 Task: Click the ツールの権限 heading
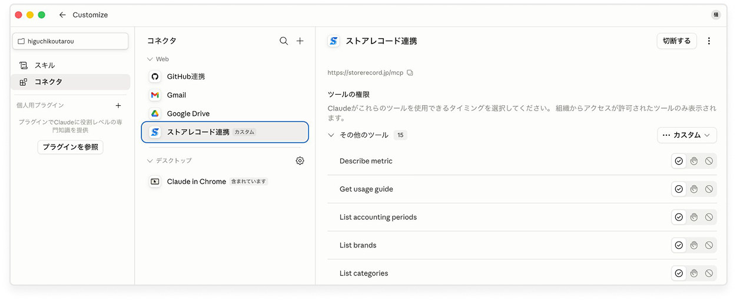348,94
